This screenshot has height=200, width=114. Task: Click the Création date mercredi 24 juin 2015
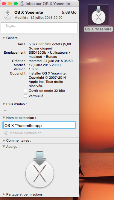(51, 61)
